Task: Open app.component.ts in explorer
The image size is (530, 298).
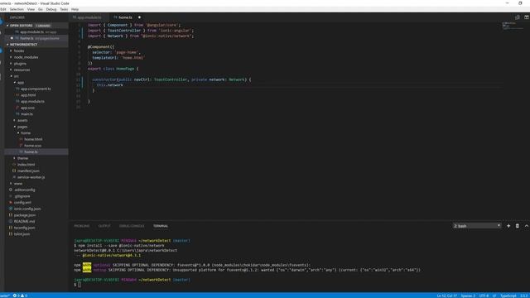Action: click(x=36, y=89)
